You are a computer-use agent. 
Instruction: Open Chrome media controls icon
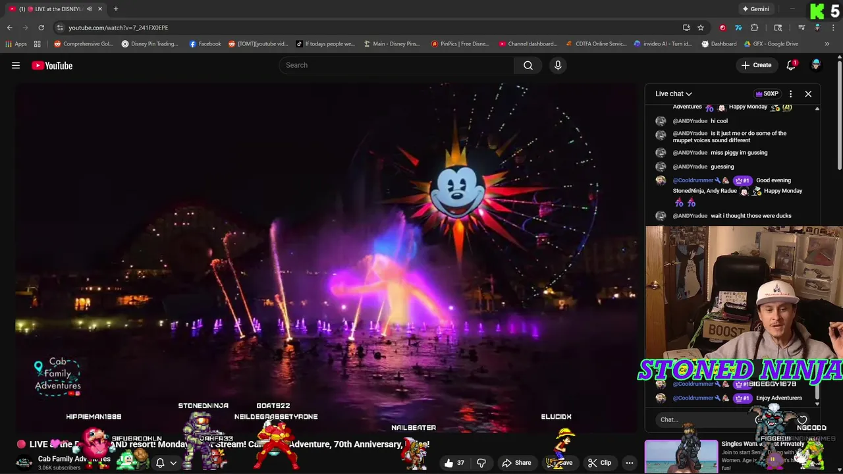pyautogui.click(x=802, y=28)
